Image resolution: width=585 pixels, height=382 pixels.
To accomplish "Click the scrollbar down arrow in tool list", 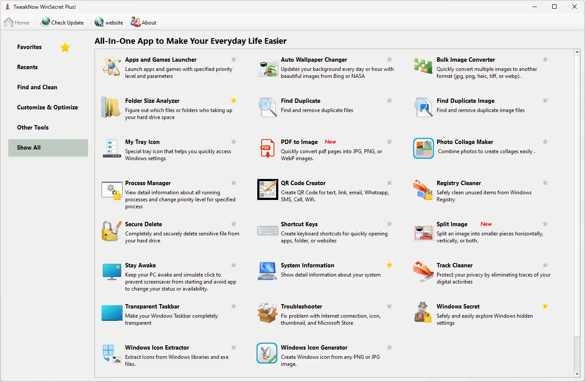I will [578, 374].
